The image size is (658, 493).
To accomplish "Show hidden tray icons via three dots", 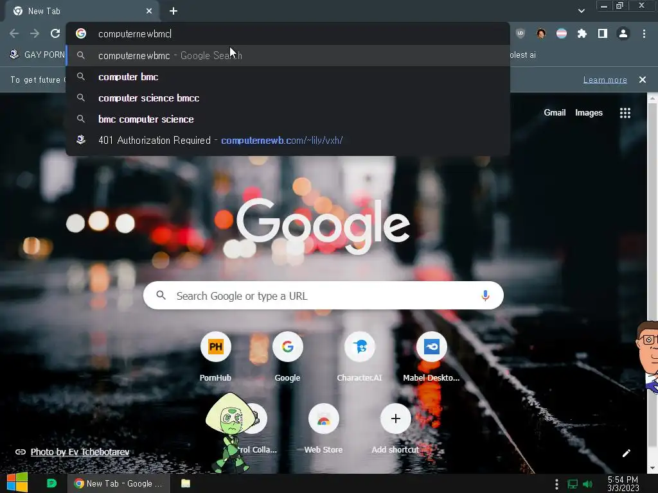I will click(556, 484).
